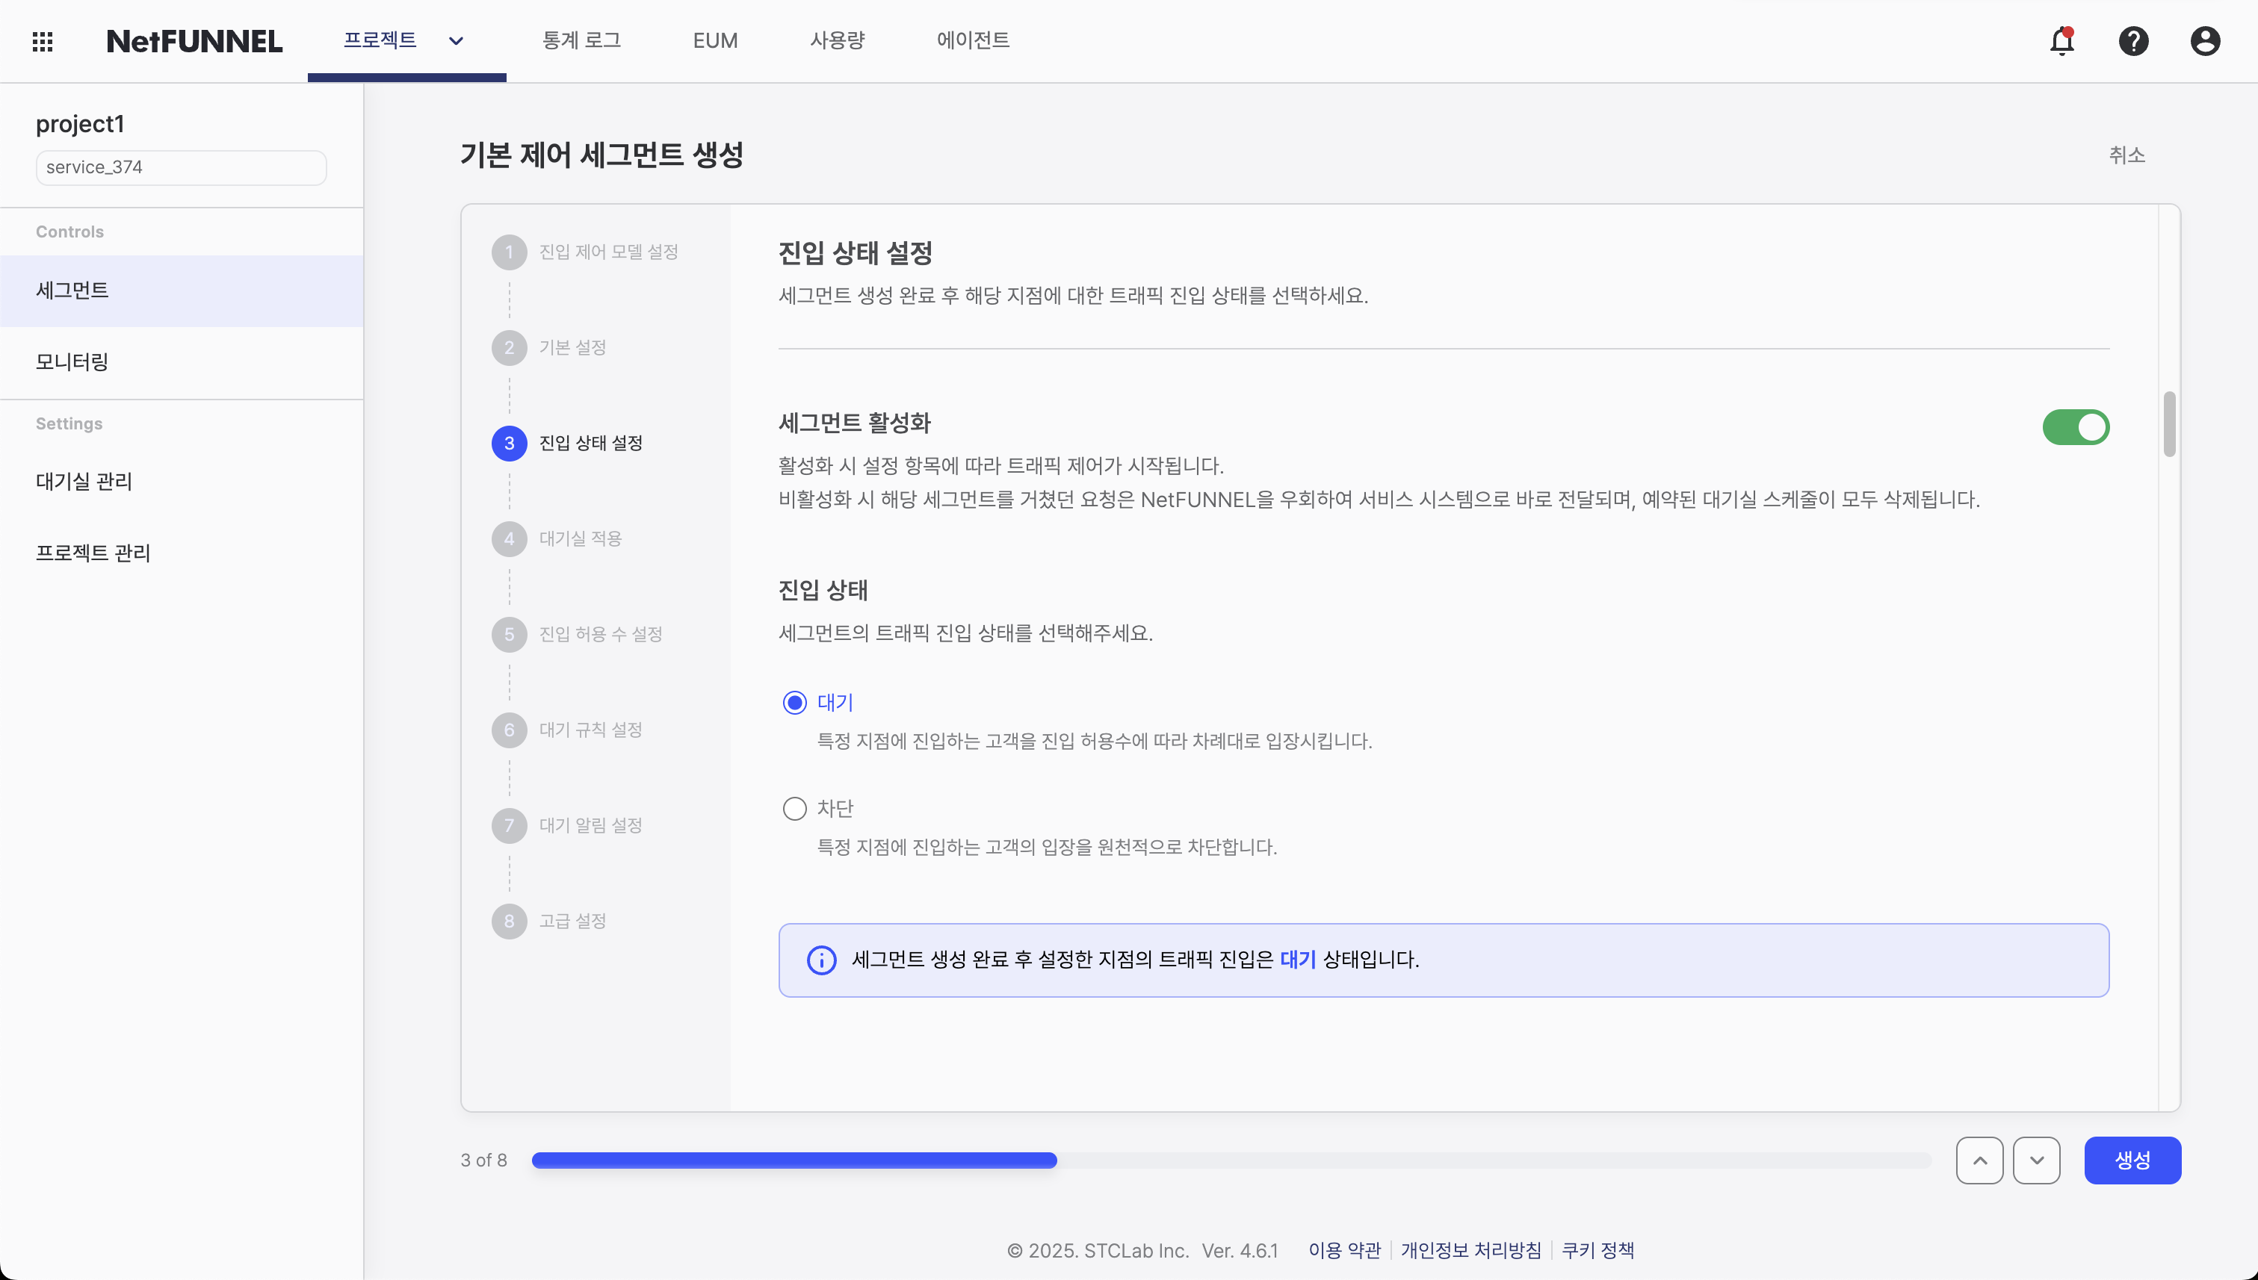Open the previous step chevron button
Viewport: 2258px width, 1280px height.
click(x=1979, y=1161)
